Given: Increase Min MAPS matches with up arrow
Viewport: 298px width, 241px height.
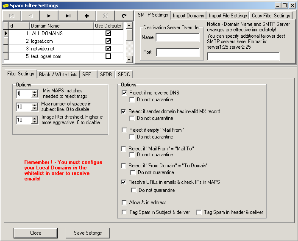Looking at the screenshot, I should pyautogui.click(x=34, y=92).
